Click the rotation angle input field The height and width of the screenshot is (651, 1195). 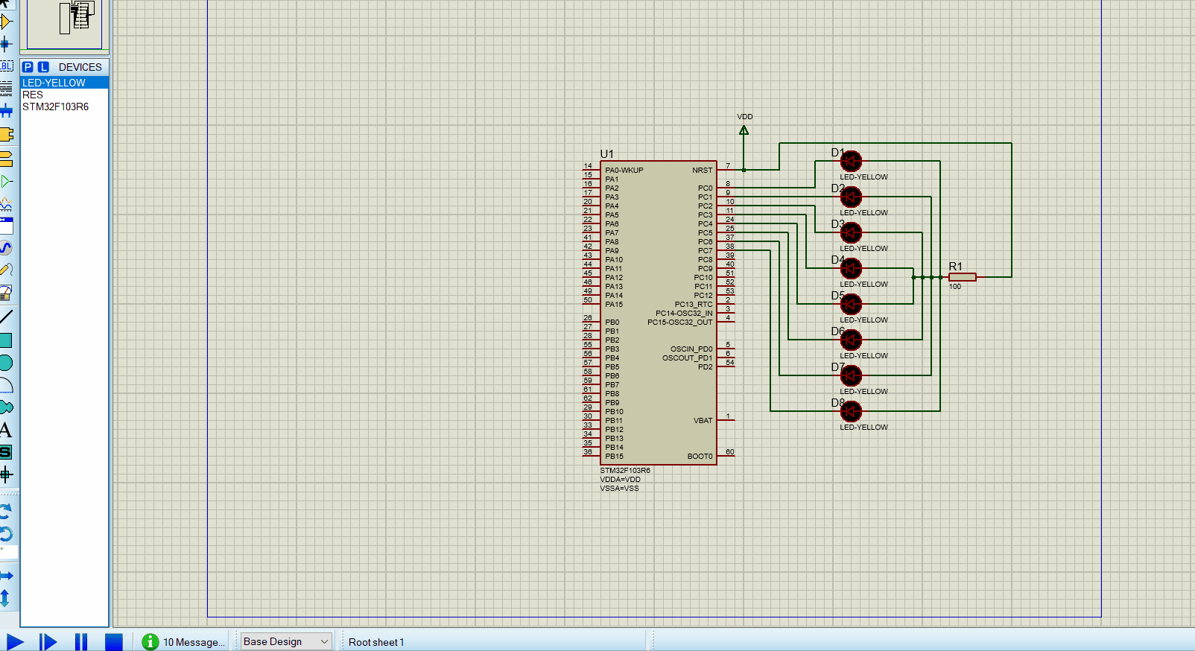pyautogui.click(x=9, y=552)
